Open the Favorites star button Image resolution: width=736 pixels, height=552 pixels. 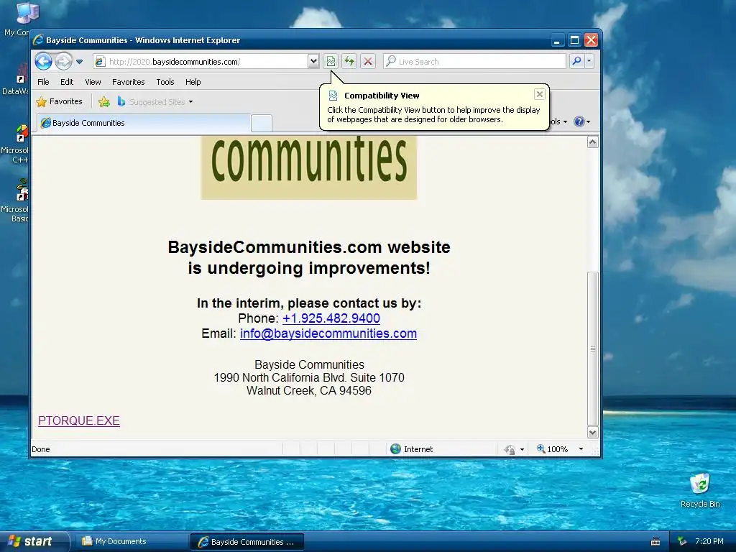point(60,101)
